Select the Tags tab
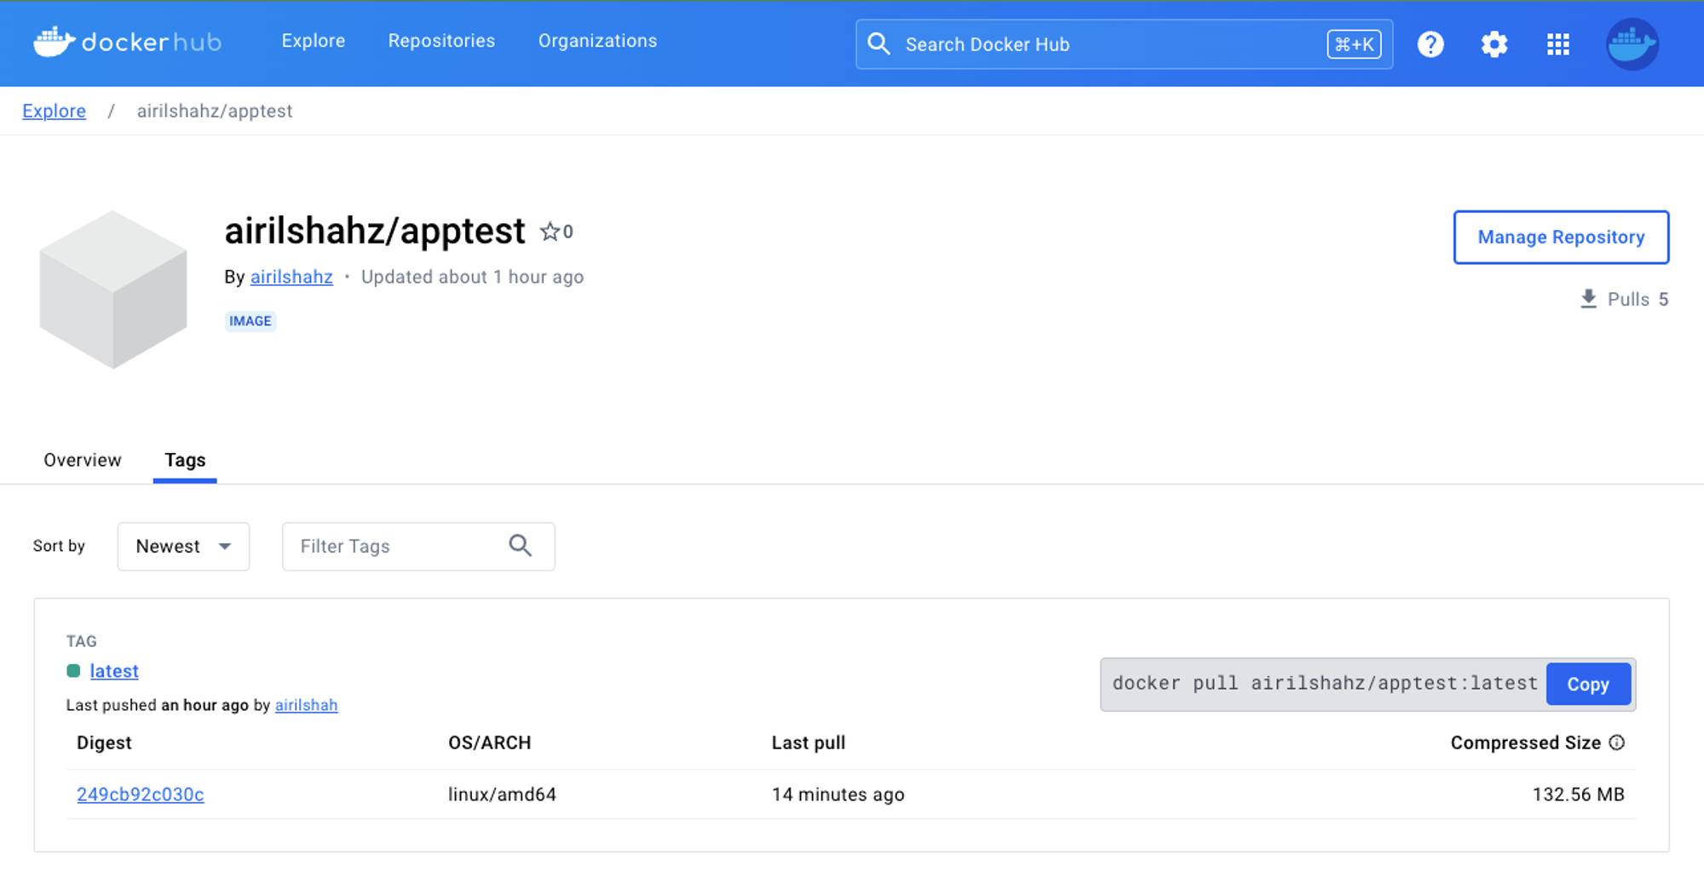 (x=185, y=460)
